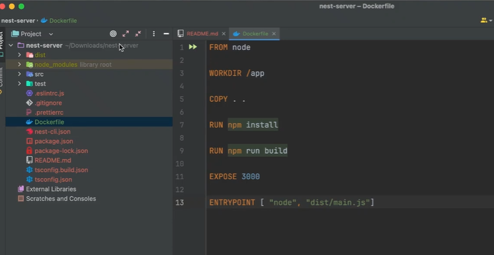Click the test folder icon
Viewport: 494px width, 255px height.
(30, 83)
